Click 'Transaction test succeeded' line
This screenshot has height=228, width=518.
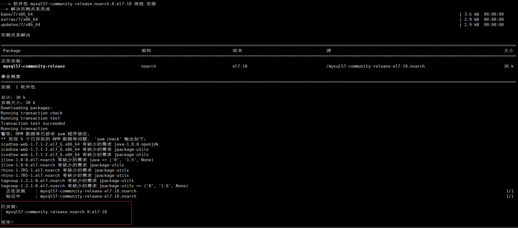point(33,123)
